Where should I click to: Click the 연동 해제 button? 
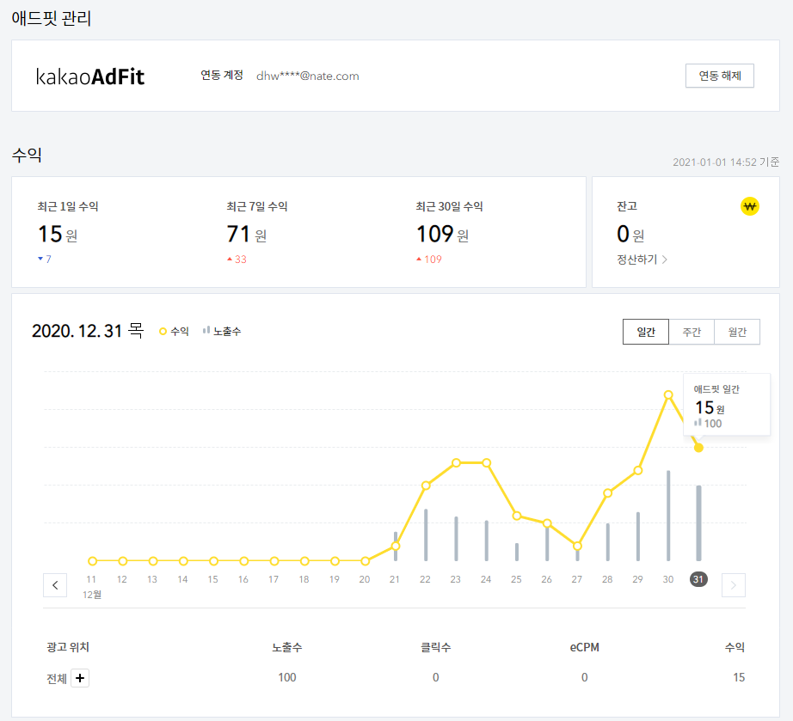(720, 76)
